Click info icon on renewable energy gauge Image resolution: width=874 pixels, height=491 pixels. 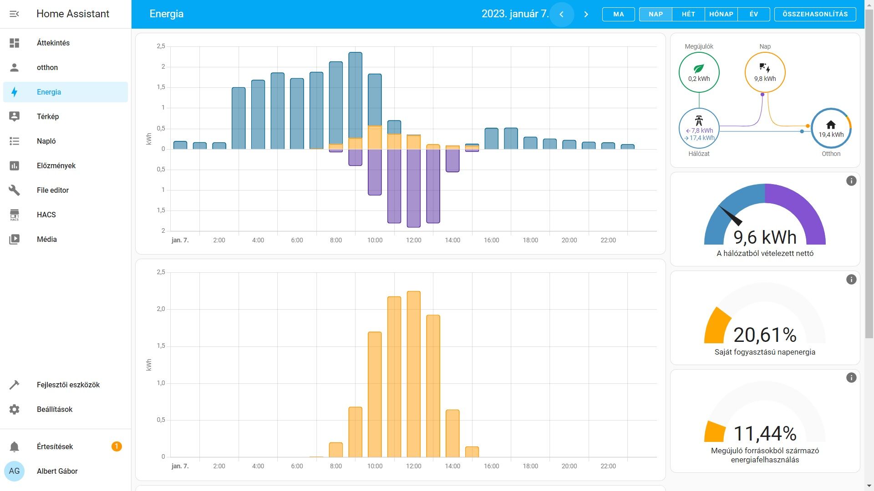851,378
